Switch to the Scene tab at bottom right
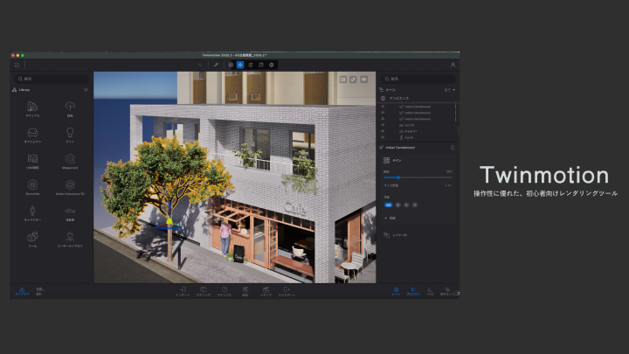The width and height of the screenshot is (629, 354). [x=396, y=291]
